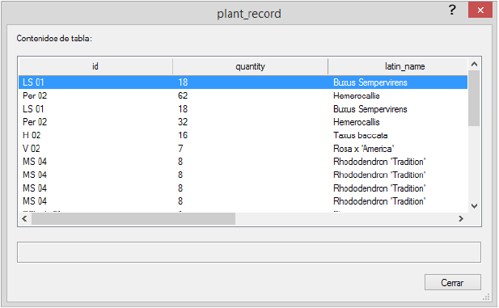Click the latin_name column header
The image size is (499, 308).
tap(398, 66)
